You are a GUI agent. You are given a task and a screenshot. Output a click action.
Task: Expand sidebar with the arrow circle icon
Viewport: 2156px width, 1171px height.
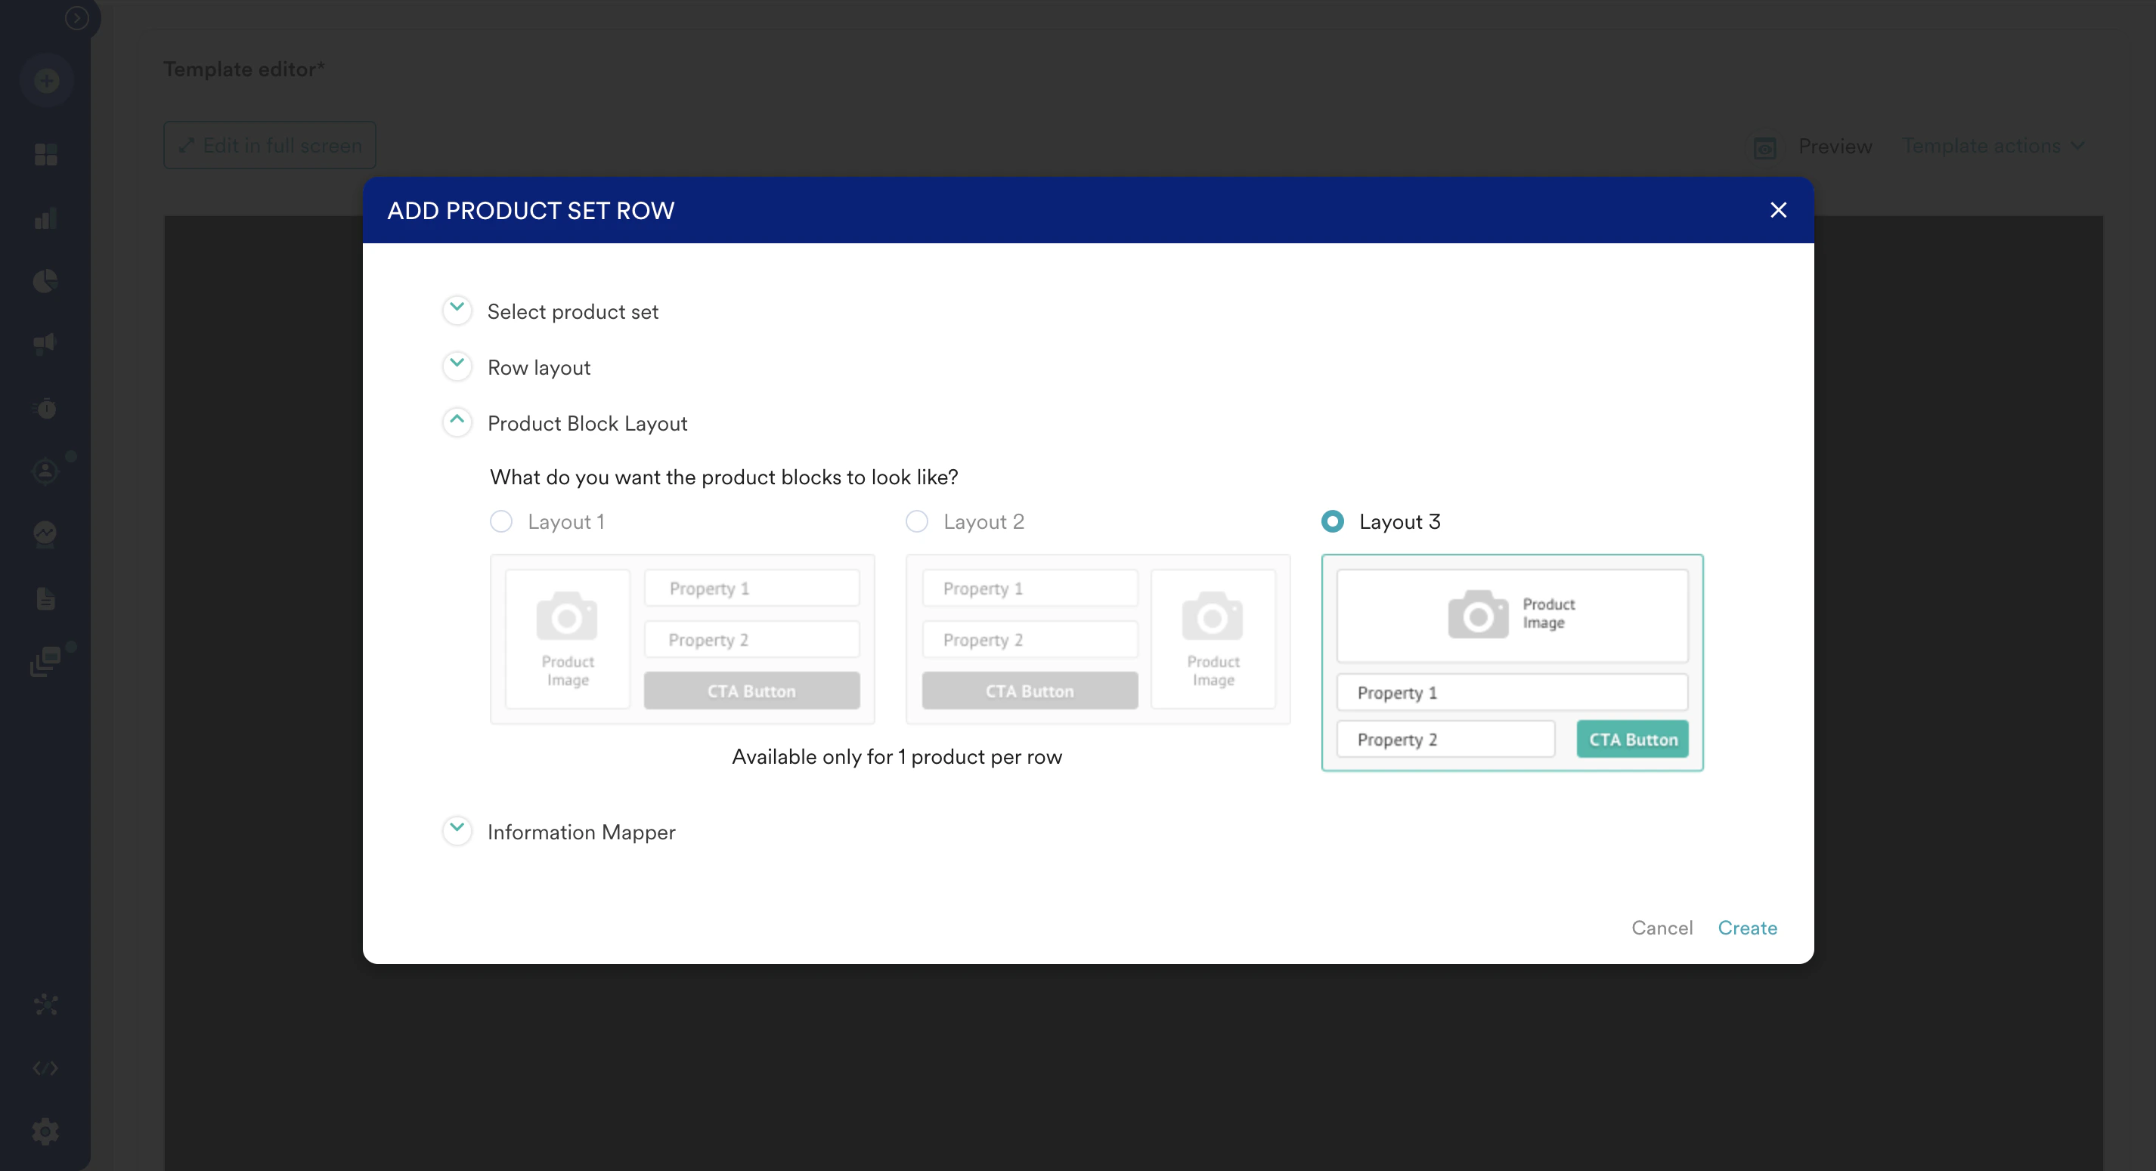[x=77, y=17]
